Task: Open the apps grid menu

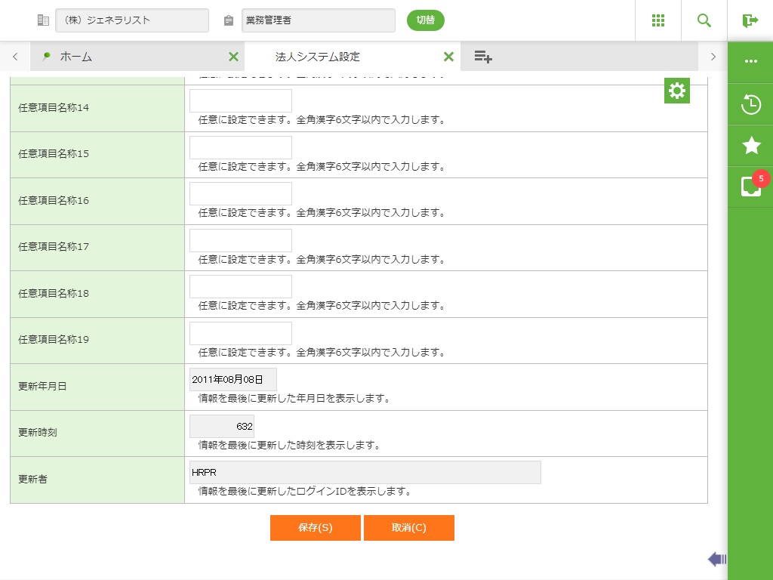Action: (x=658, y=20)
